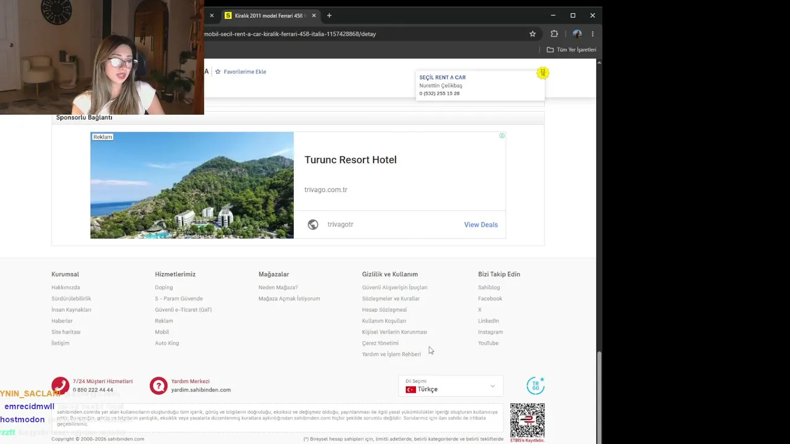Expand the Dil Seçimi language dropdown
Image resolution: width=790 pixels, height=444 pixels.
(451, 386)
